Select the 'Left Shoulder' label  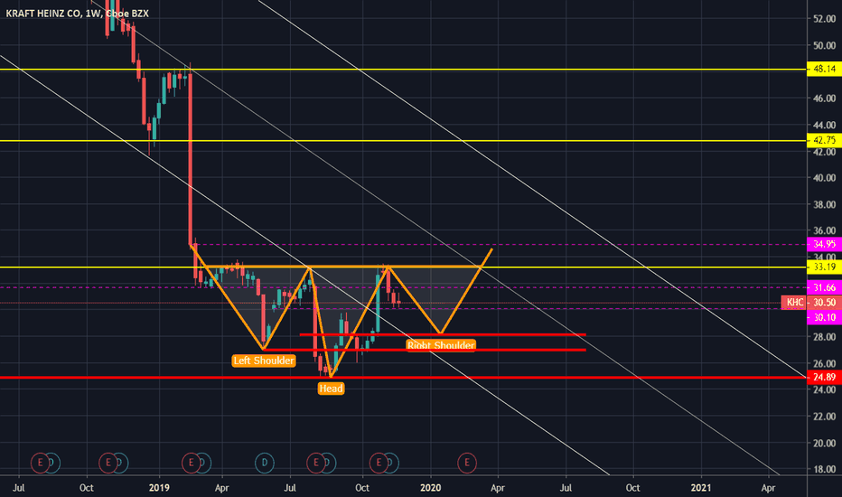[x=264, y=361]
